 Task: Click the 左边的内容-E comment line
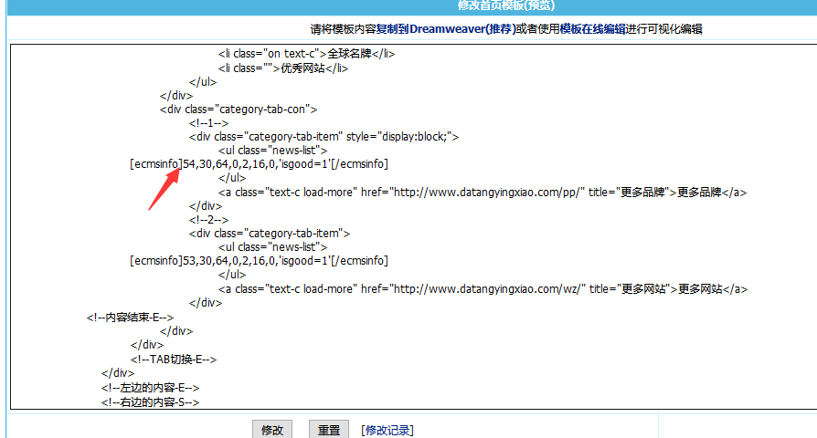point(150,388)
